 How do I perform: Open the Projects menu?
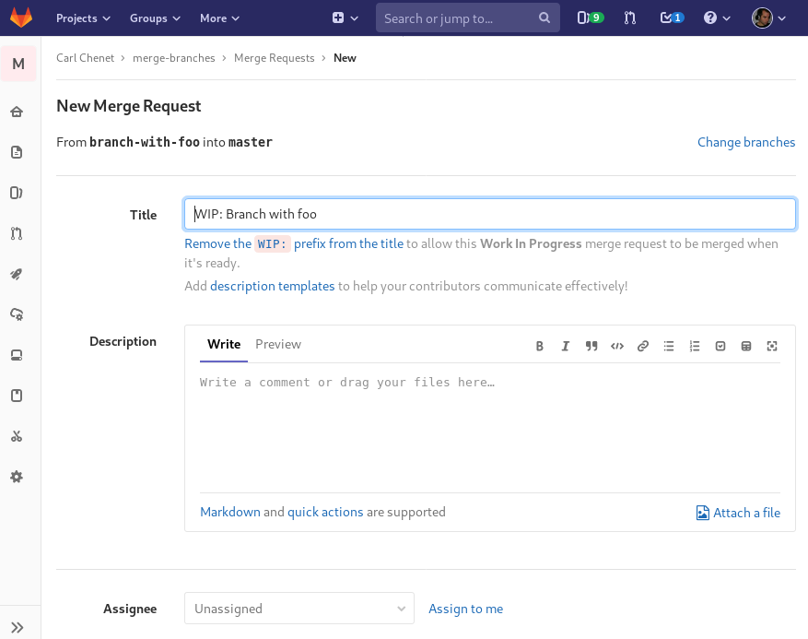(83, 18)
